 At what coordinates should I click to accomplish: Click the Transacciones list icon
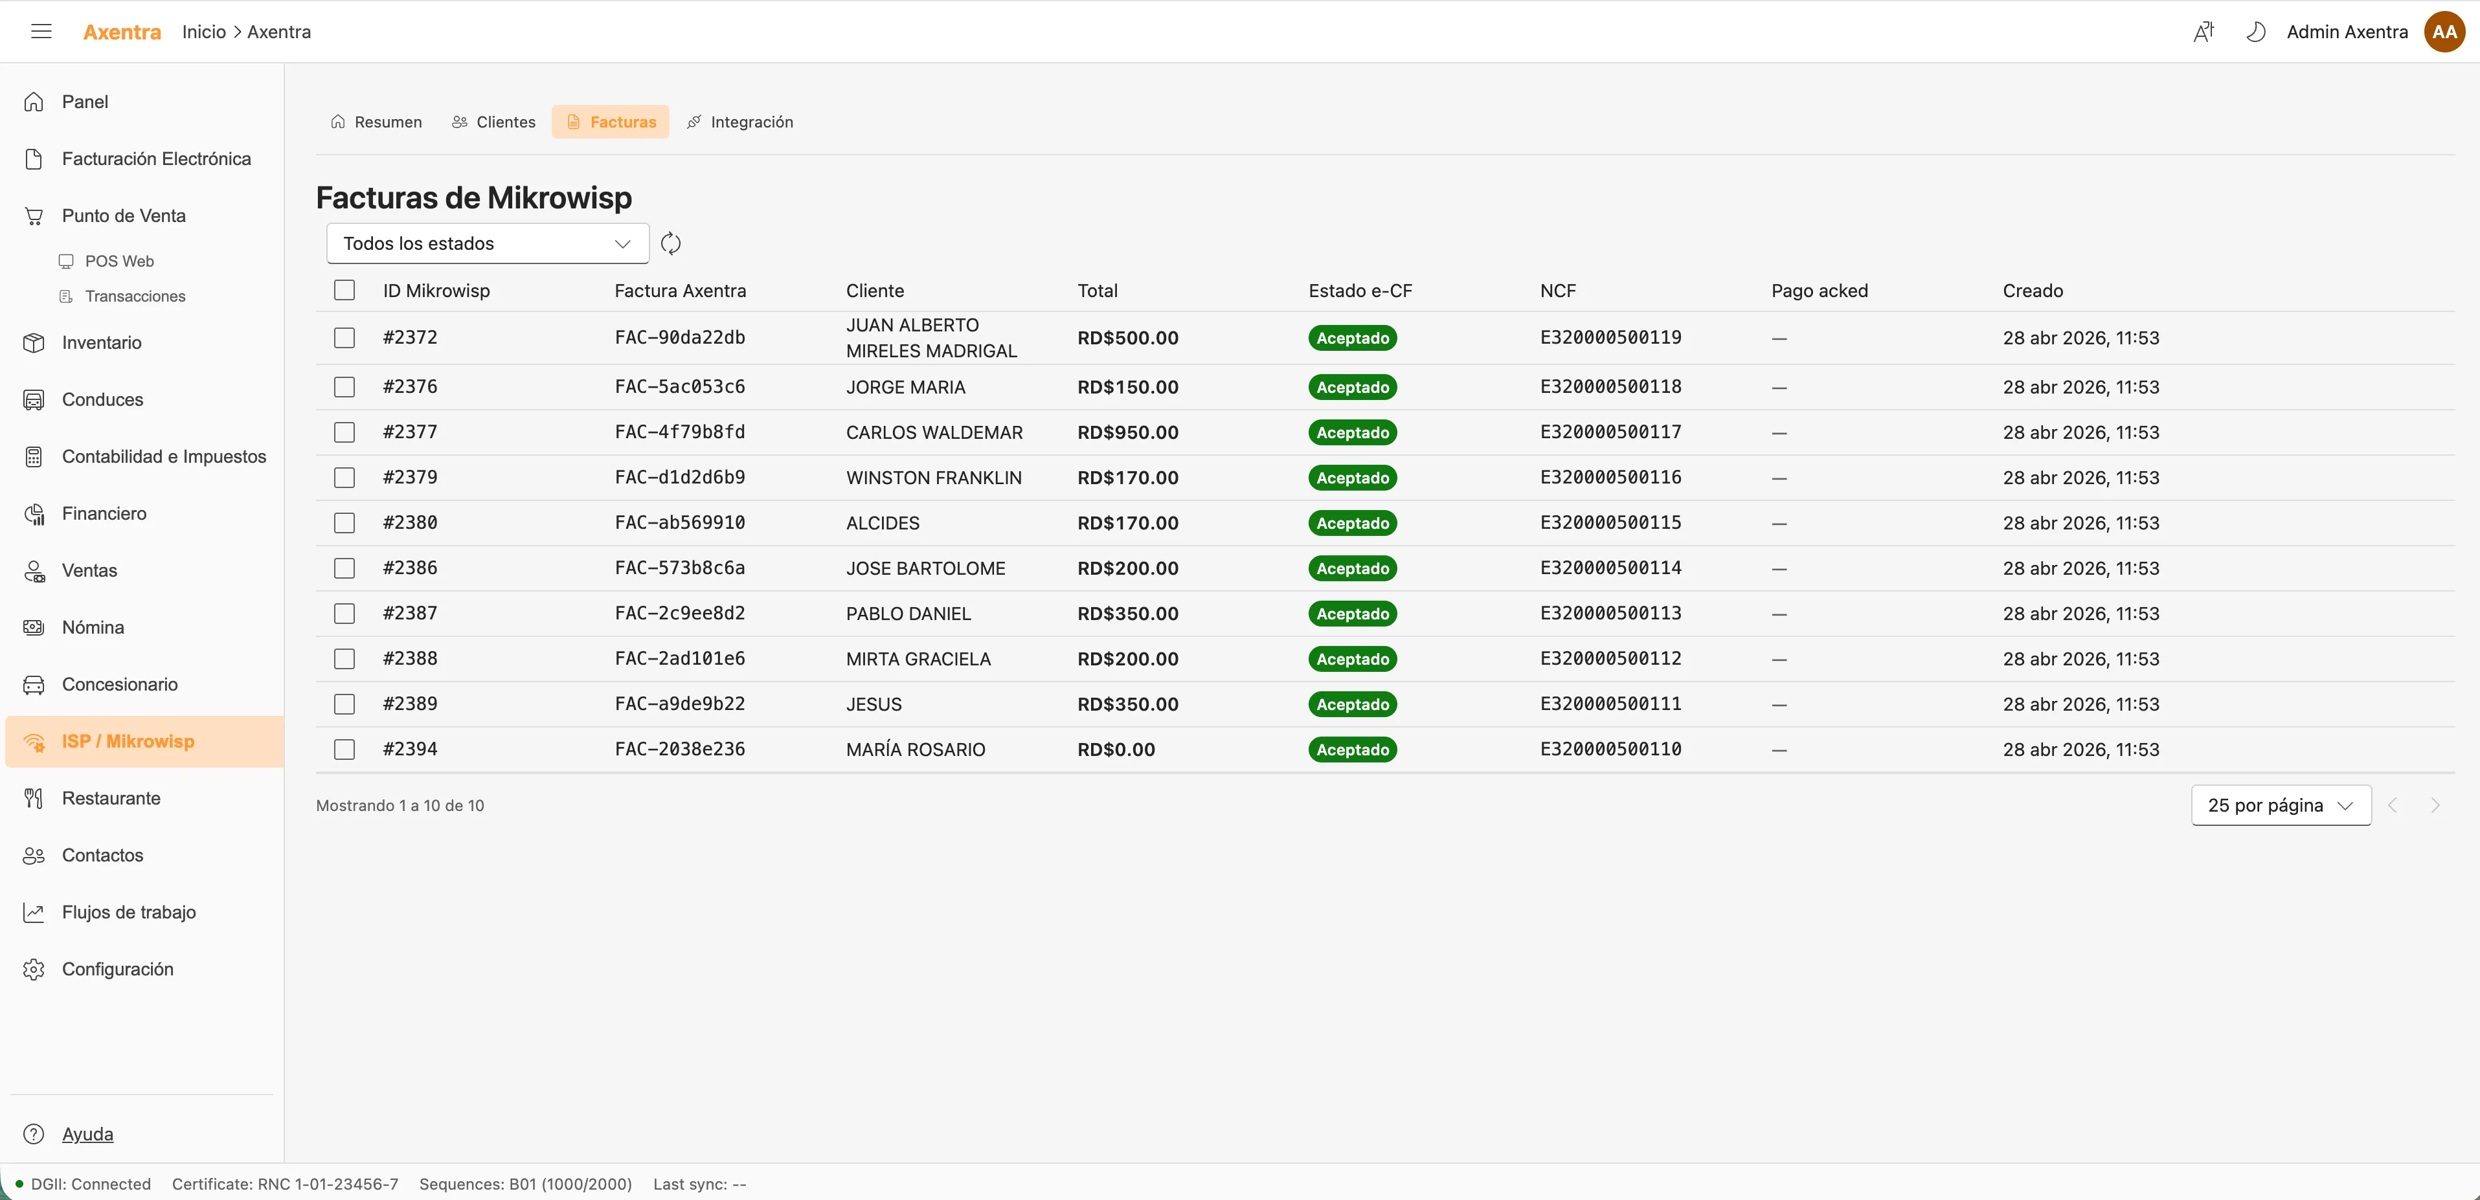click(67, 296)
